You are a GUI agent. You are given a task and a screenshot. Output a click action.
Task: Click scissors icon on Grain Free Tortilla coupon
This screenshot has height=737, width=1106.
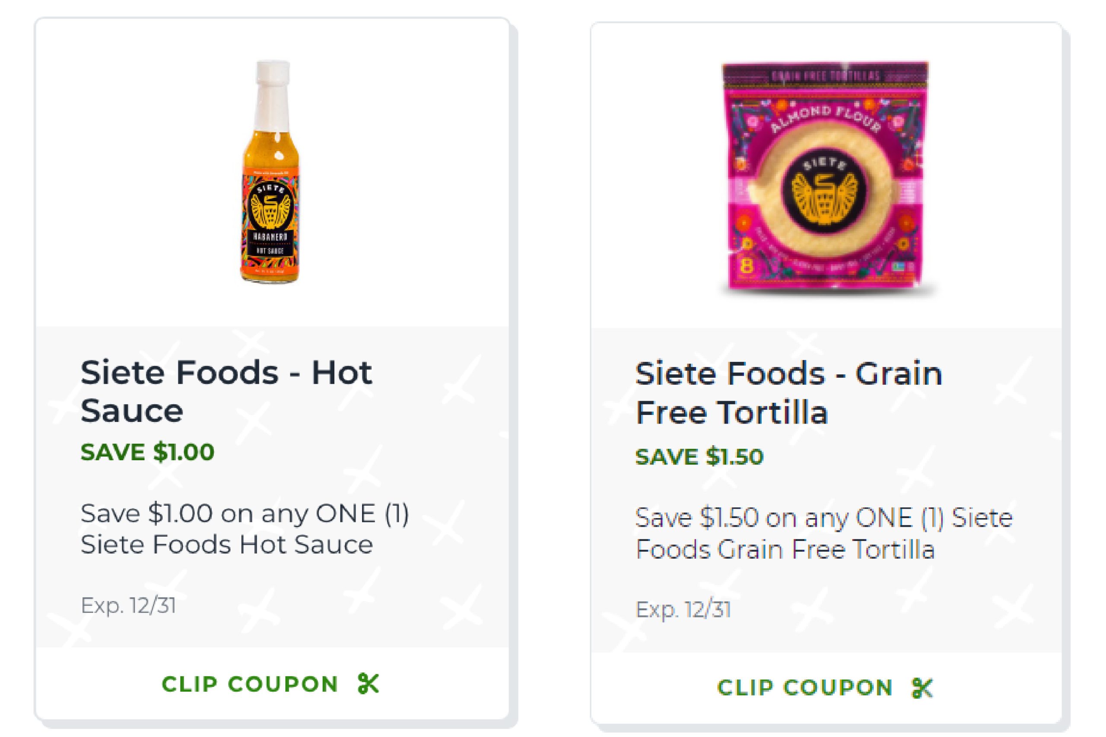coord(922,688)
